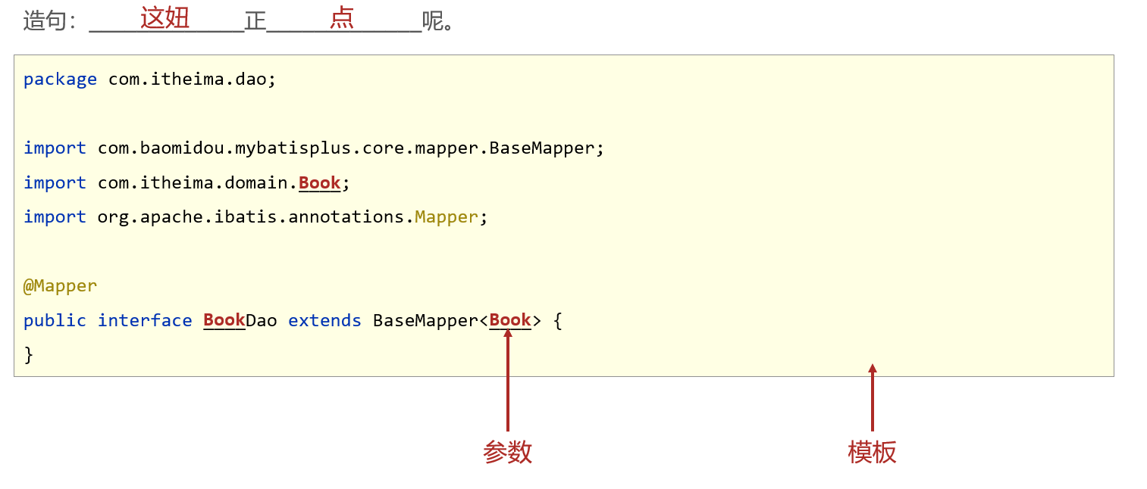Click the red word 这妞 in the sentence
This screenshot has height=489, width=1147.
tap(165, 17)
